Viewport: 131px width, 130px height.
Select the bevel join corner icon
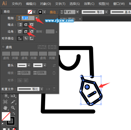click(32, 32)
